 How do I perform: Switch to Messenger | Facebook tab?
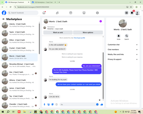17,2
